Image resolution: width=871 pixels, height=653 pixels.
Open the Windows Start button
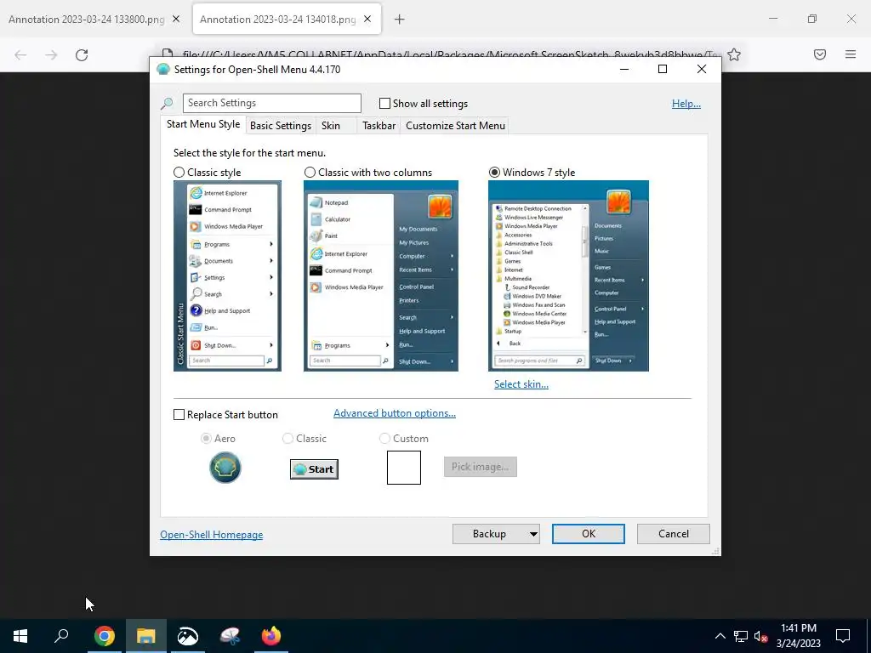(20, 636)
